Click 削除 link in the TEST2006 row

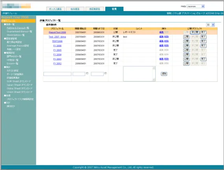click(167, 41)
